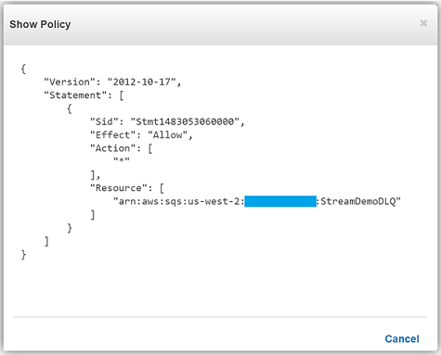Click the "2012-10-17" version value

point(142,82)
